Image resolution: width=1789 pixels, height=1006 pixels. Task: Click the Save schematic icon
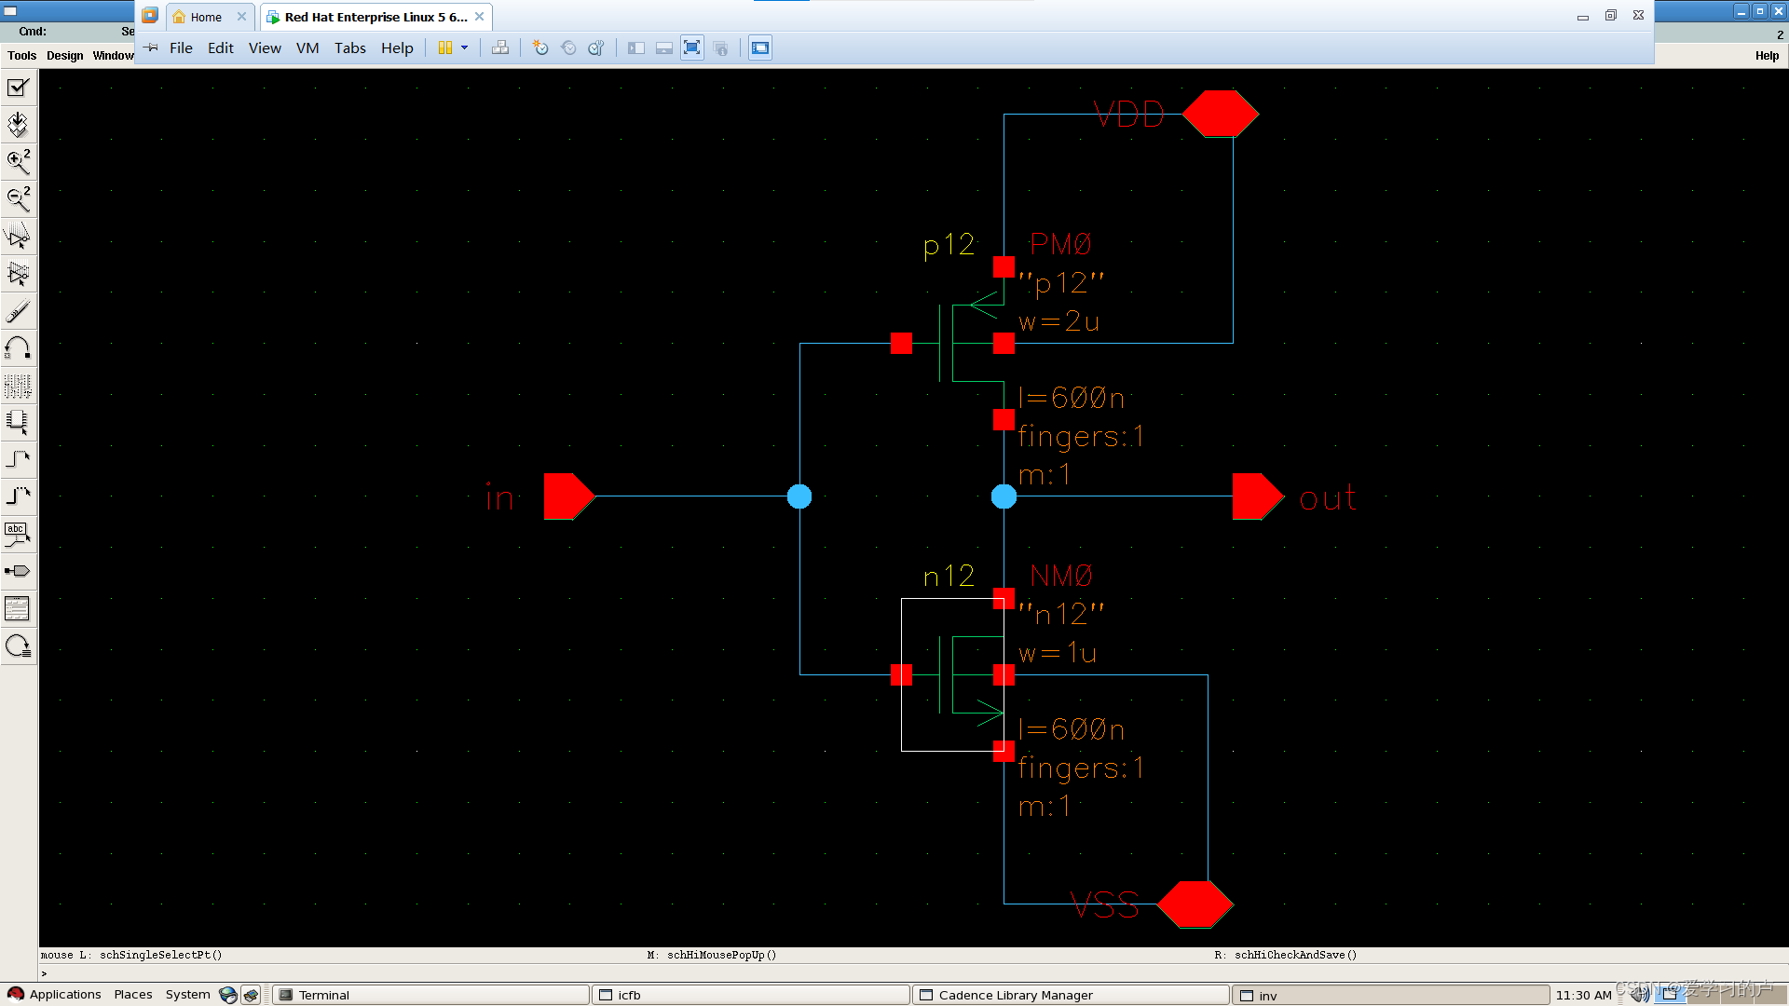click(18, 124)
